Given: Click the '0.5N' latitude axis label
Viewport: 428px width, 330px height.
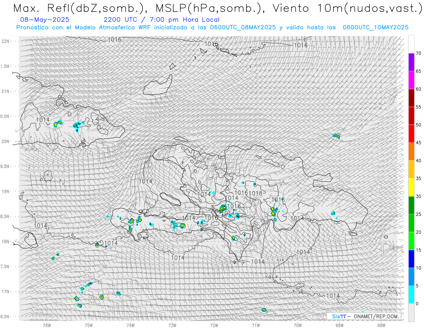Looking at the screenshot, I should click(5, 116).
